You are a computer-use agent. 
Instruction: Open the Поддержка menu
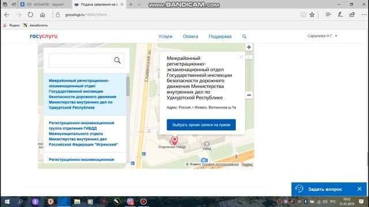[x=220, y=36]
